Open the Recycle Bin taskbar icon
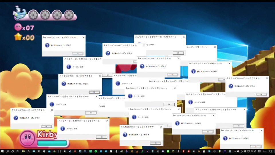 click(x=230, y=151)
